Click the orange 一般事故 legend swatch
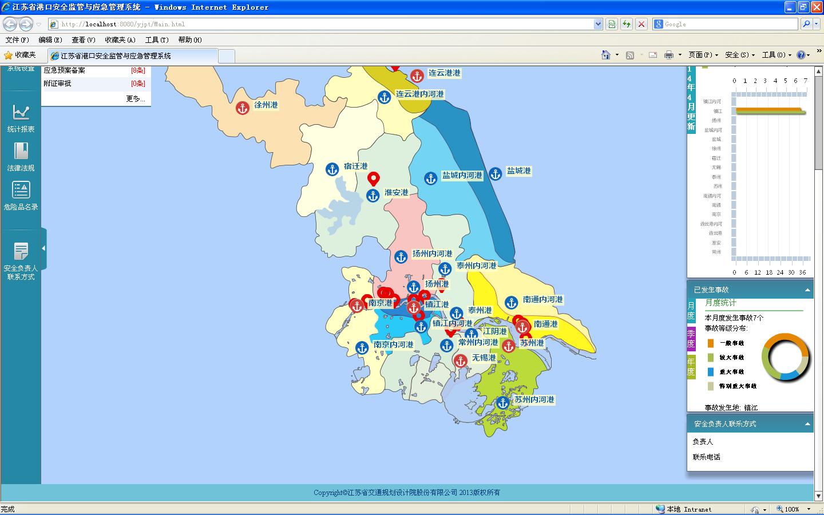 point(711,343)
